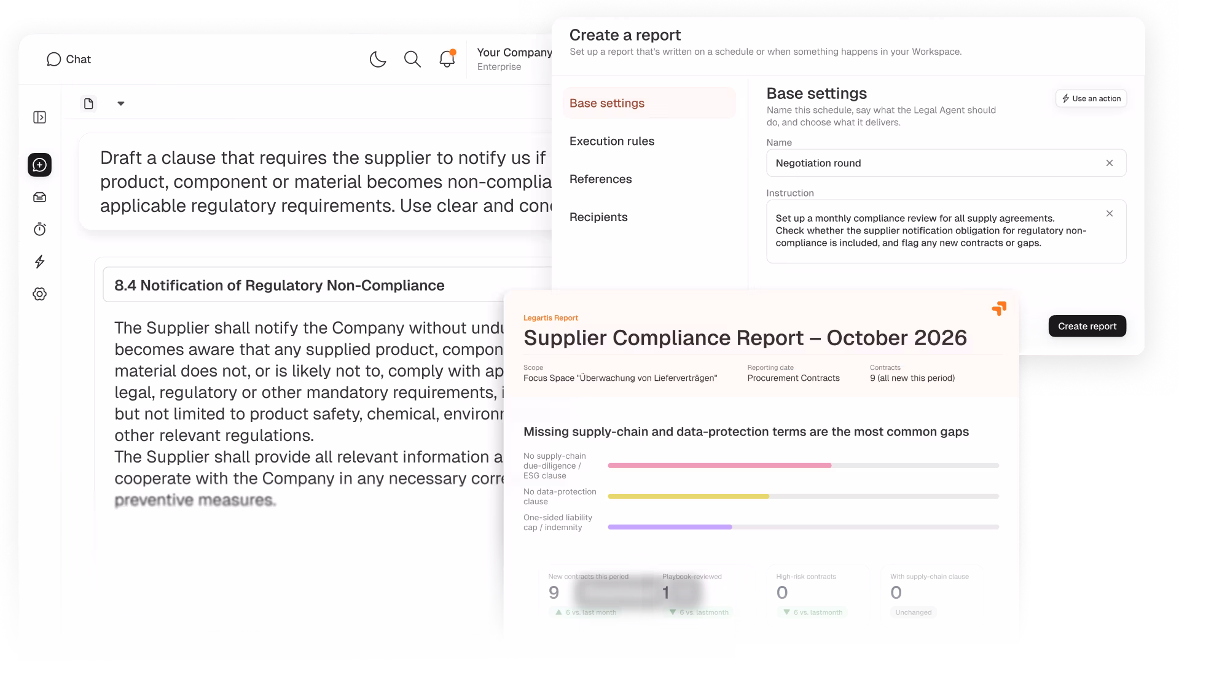Screen dimensions: 1214x683
Task: Open the lightning bolt actions icon in the sidebar
Action: click(x=39, y=262)
